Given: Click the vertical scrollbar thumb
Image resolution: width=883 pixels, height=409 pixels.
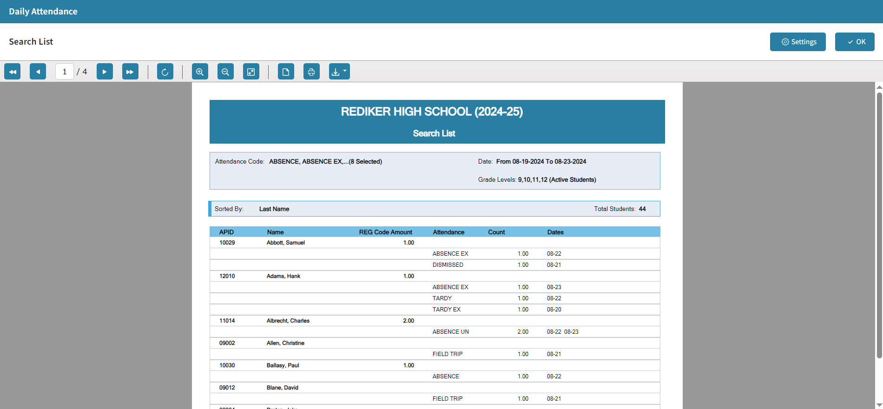Looking at the screenshot, I should (879, 225).
